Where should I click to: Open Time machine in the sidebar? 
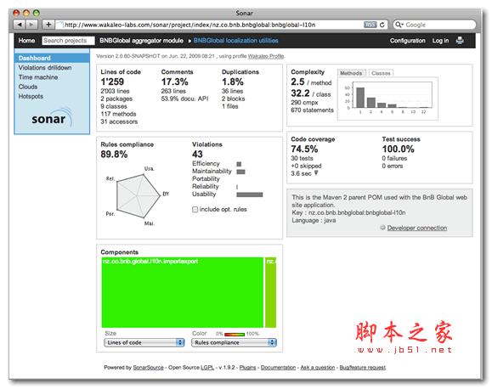(x=38, y=77)
